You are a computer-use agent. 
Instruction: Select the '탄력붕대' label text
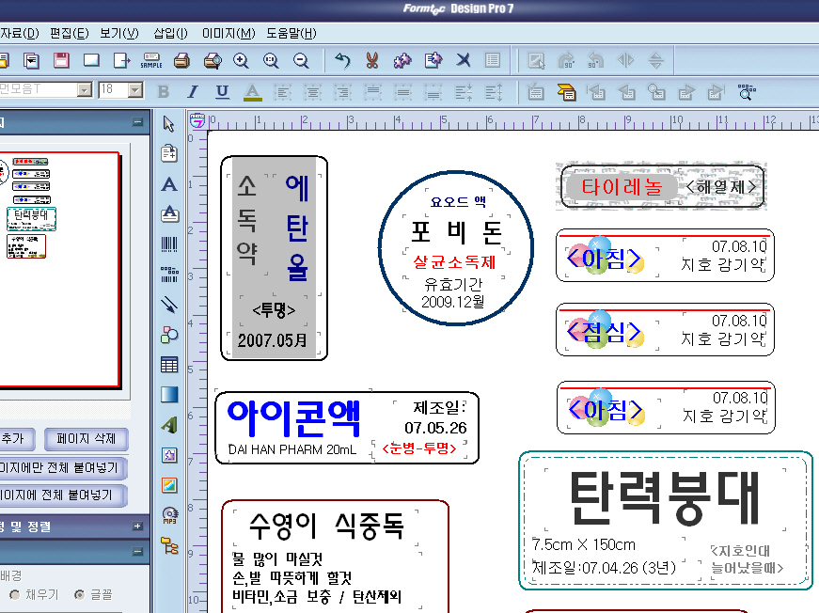[664, 496]
